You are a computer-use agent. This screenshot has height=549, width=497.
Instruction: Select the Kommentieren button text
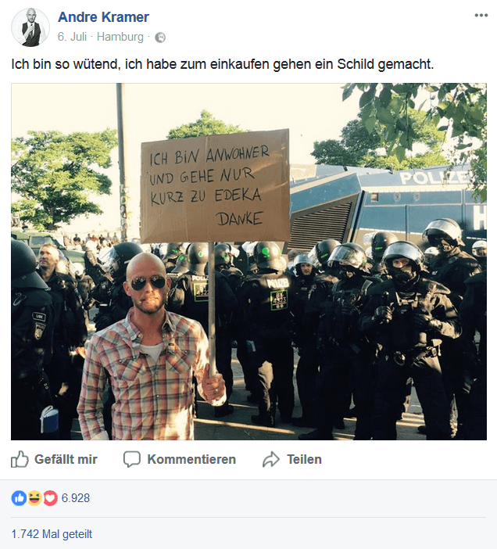191,459
